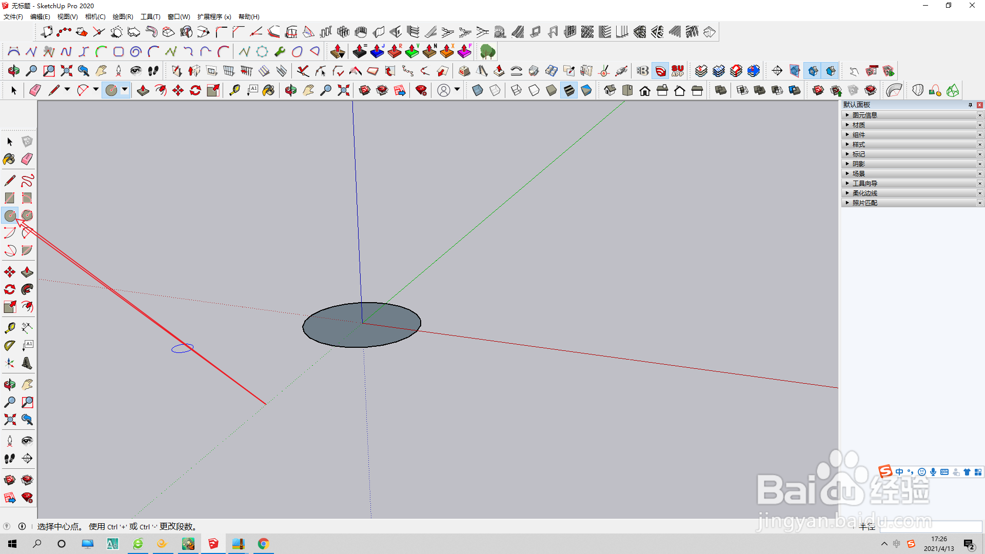Open the RB plugin icon
Screen dimensions: 985x554
pos(643,71)
